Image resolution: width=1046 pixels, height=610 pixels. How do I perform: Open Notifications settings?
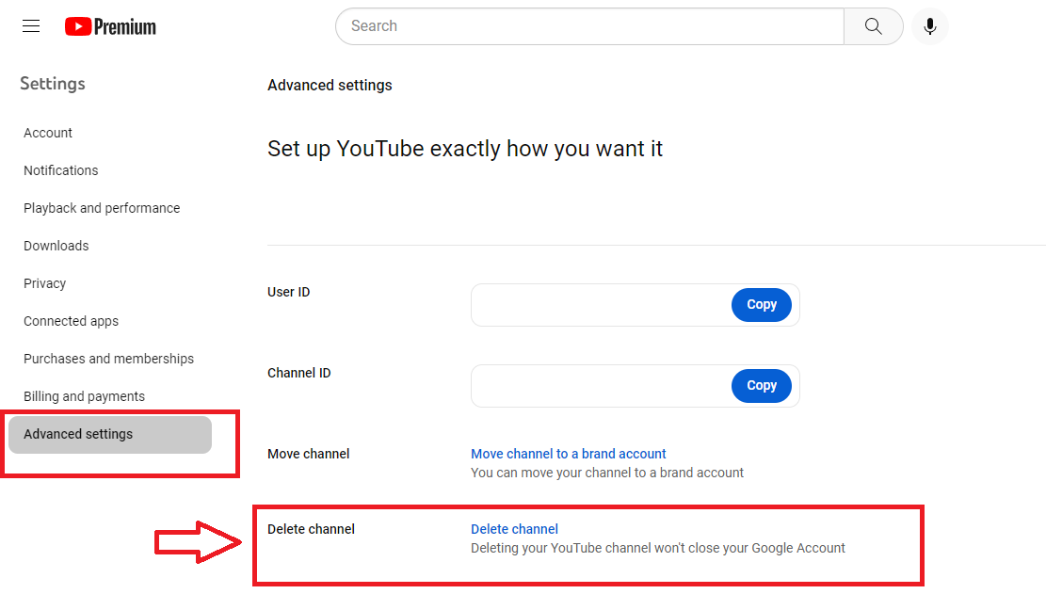coord(60,169)
